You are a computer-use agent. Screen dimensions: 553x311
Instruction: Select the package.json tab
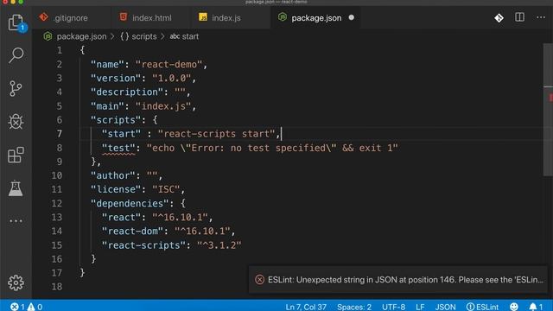pyautogui.click(x=316, y=17)
